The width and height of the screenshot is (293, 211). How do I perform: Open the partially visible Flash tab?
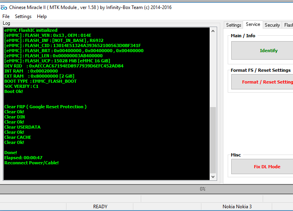pyautogui.click(x=288, y=25)
